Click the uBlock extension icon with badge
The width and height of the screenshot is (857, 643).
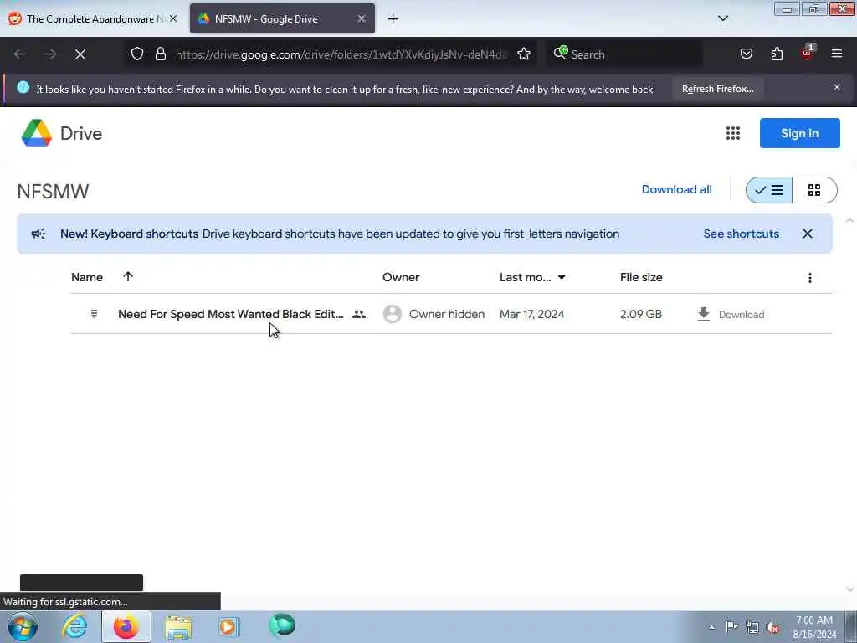pyautogui.click(x=807, y=53)
